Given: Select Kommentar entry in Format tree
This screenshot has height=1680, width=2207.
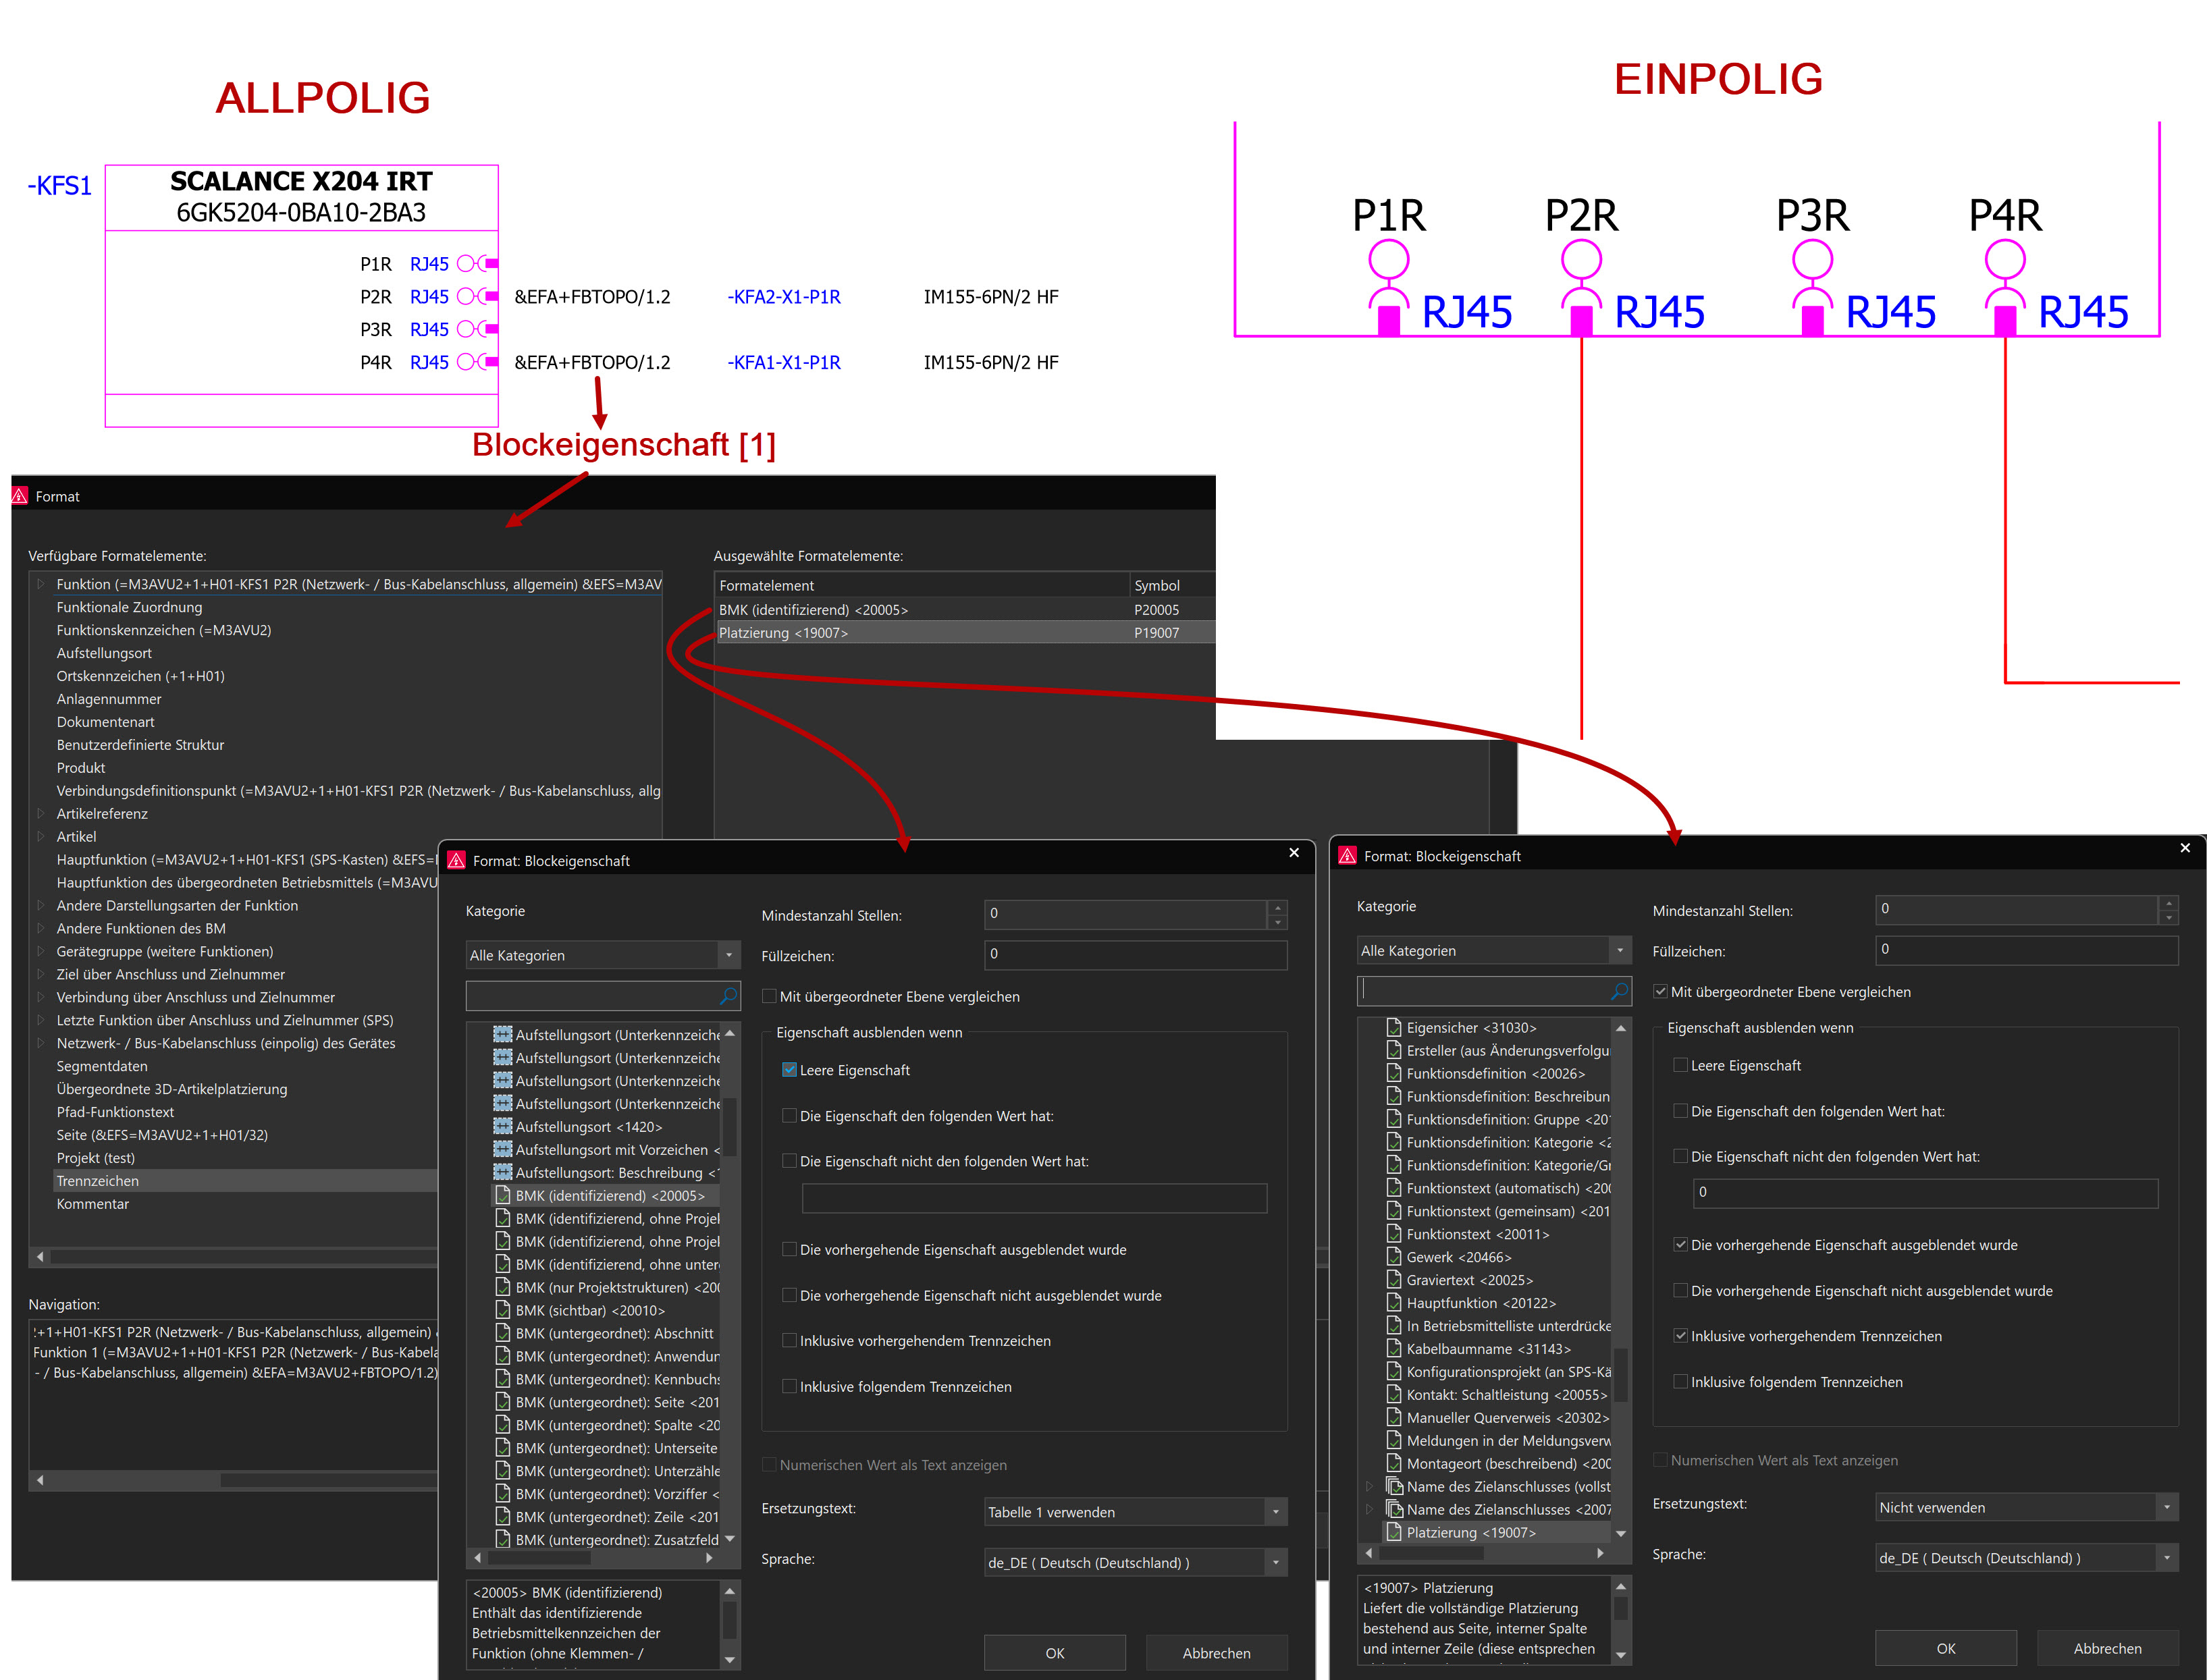Looking at the screenshot, I should point(92,1204).
